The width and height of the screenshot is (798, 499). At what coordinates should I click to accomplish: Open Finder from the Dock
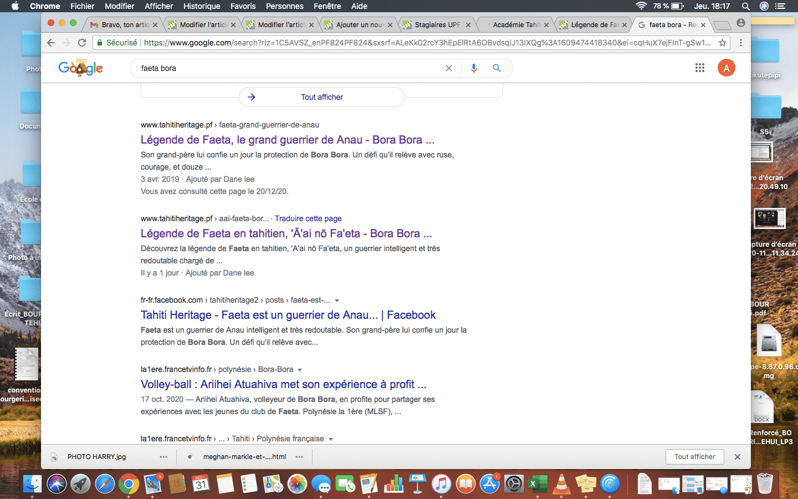(32, 484)
